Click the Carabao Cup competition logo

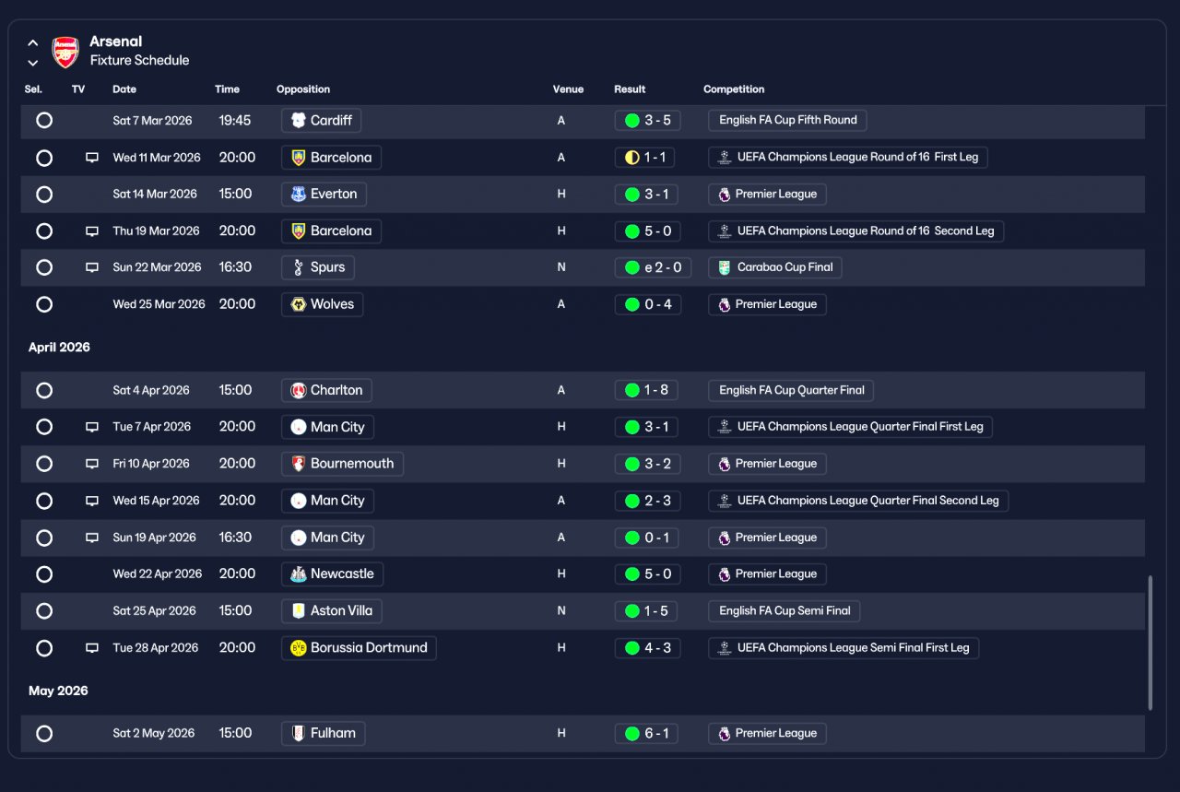(x=726, y=267)
